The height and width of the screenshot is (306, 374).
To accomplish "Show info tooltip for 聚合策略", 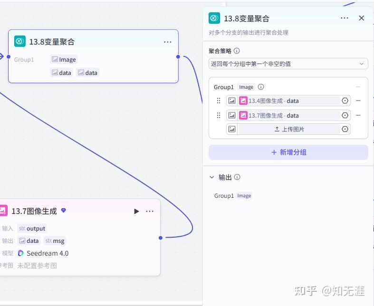I will [237, 51].
